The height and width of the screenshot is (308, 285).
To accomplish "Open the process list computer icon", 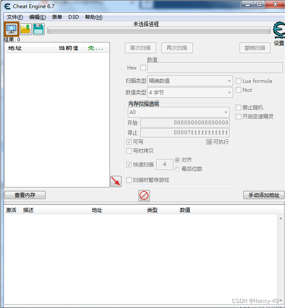I will 12,29.
